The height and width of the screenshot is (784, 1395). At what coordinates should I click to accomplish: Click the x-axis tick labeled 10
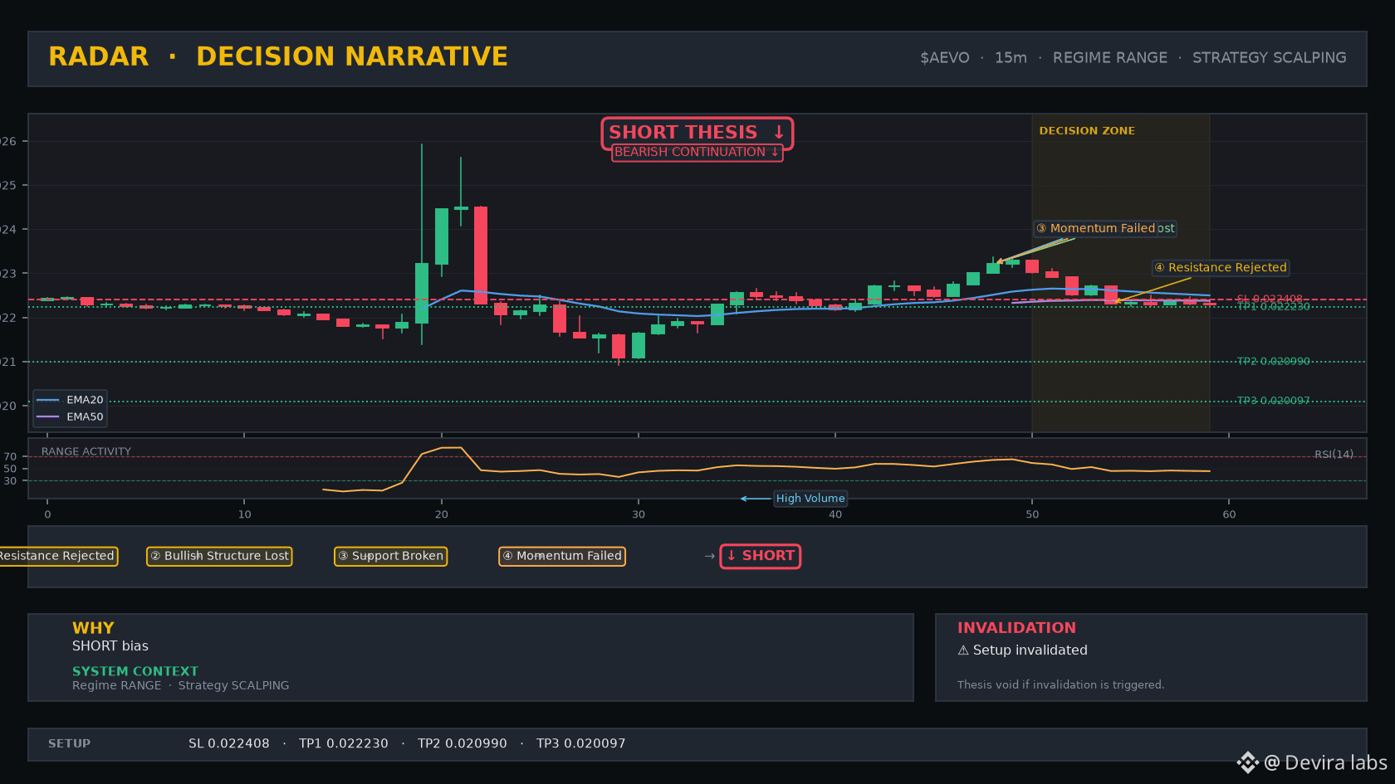pos(244,514)
